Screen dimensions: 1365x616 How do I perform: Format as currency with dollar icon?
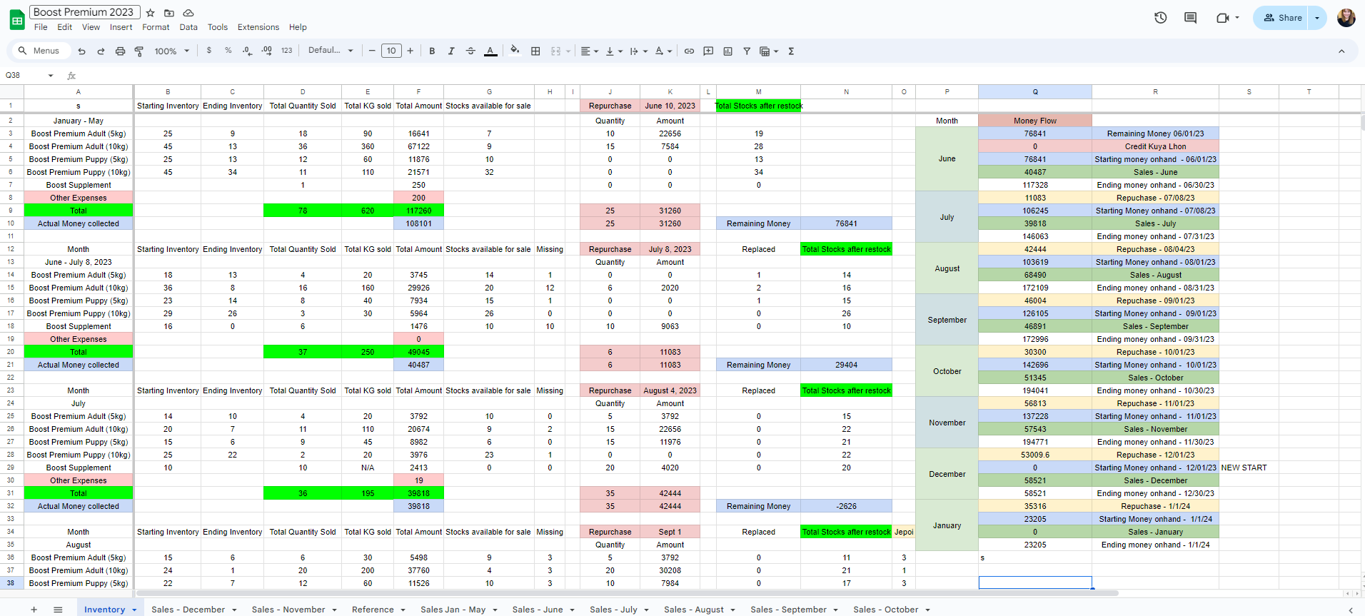pyautogui.click(x=208, y=51)
